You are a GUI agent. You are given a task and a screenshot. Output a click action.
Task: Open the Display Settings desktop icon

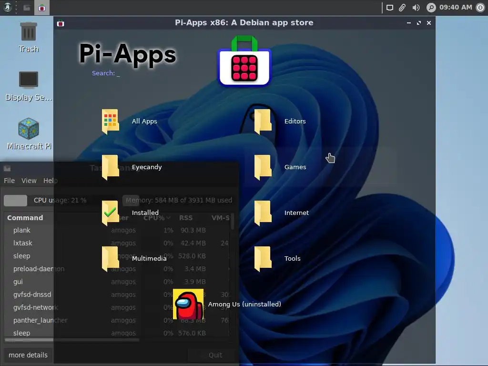coord(29,80)
